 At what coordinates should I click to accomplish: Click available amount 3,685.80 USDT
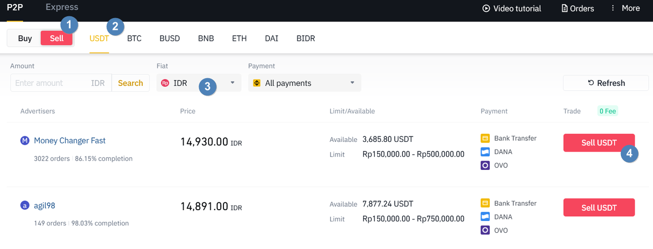pyautogui.click(x=388, y=139)
